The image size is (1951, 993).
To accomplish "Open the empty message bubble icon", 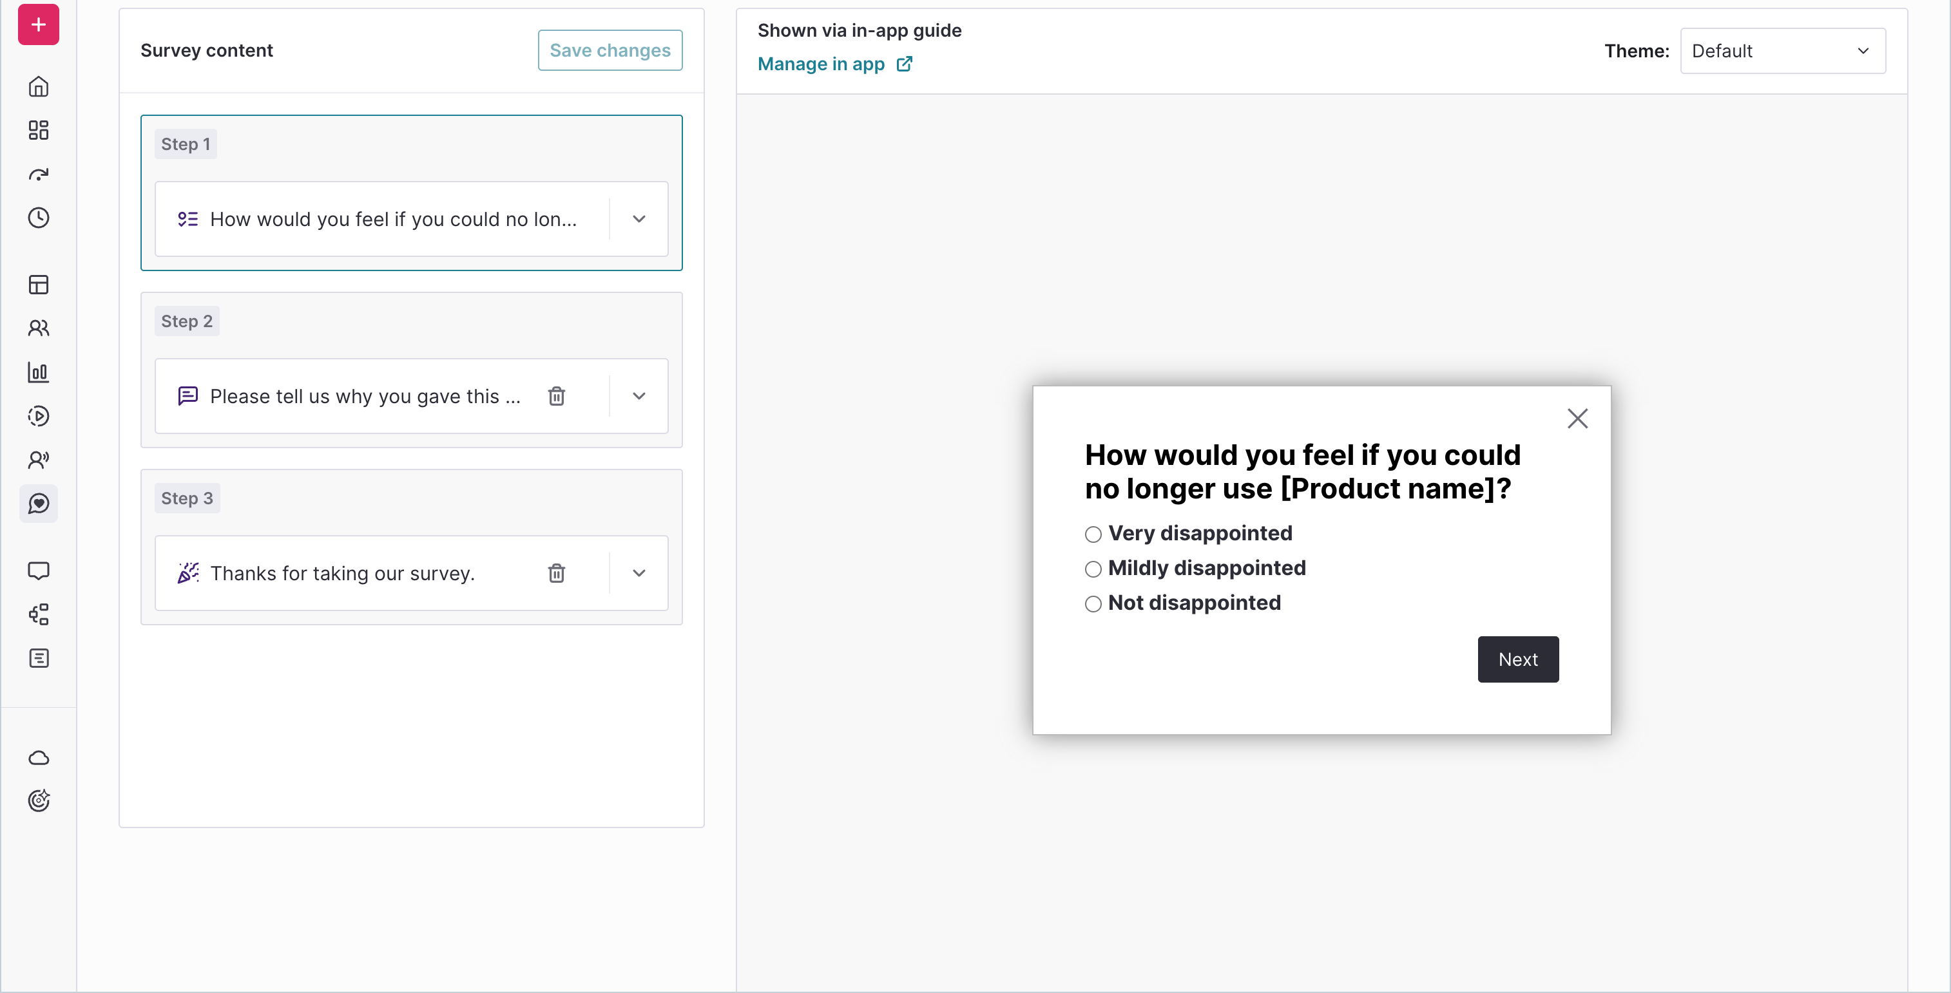I will point(39,571).
